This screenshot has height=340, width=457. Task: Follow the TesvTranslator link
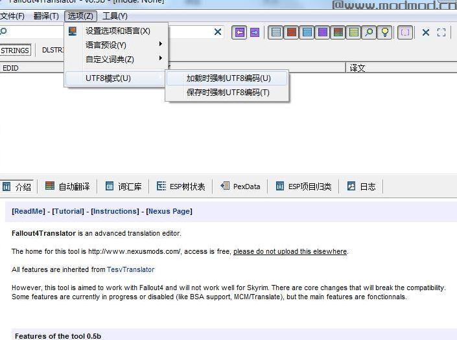click(x=130, y=269)
